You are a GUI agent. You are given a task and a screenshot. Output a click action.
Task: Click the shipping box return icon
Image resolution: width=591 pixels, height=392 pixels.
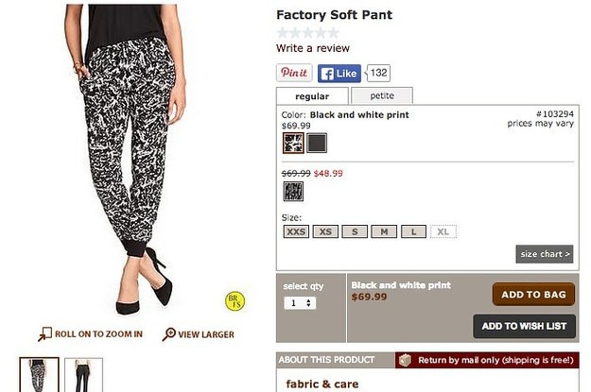406,361
